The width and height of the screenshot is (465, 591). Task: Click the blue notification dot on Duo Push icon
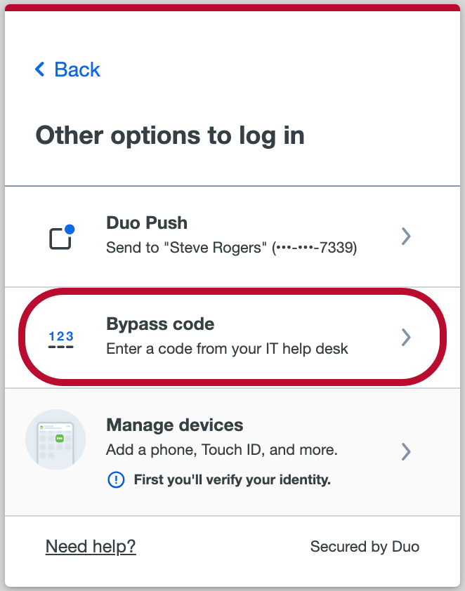[x=70, y=229]
